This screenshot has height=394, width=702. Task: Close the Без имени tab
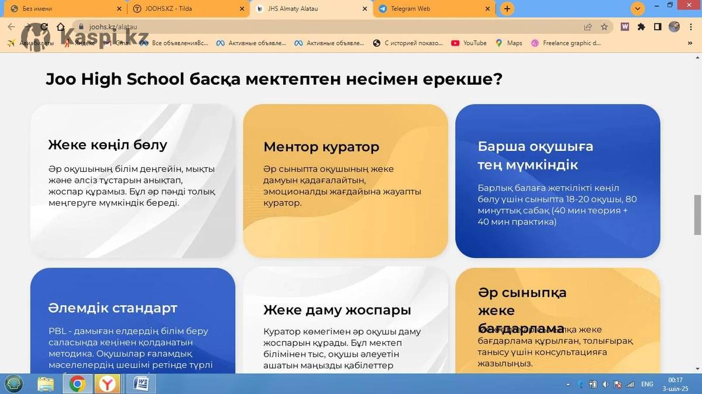click(119, 9)
